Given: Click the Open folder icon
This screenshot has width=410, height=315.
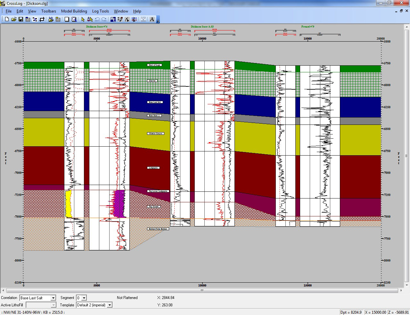Looking at the screenshot, I should coord(14,19).
